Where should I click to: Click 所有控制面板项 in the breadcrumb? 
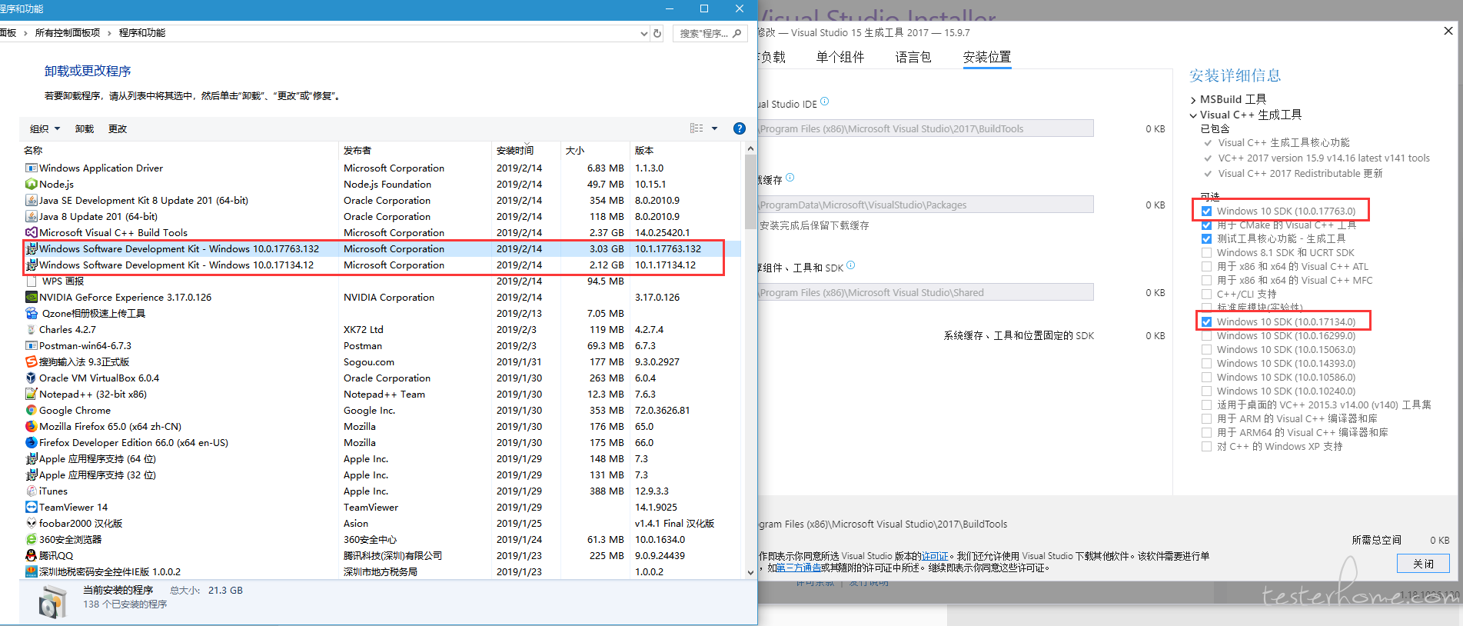click(x=68, y=33)
